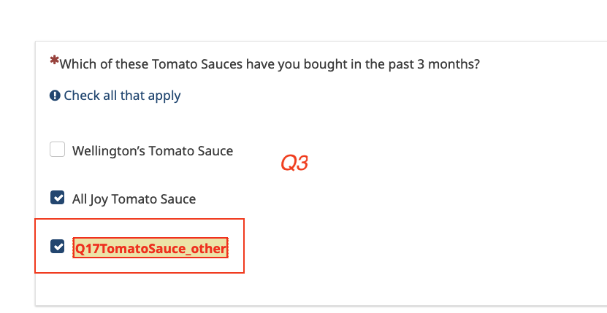Viewport: 607px width, 313px height.
Task: Click the word Check in the hint
Action: pos(80,96)
